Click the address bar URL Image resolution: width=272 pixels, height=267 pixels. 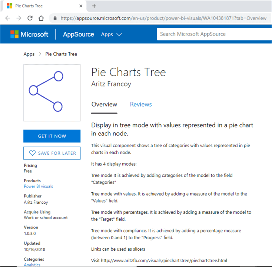point(163,18)
